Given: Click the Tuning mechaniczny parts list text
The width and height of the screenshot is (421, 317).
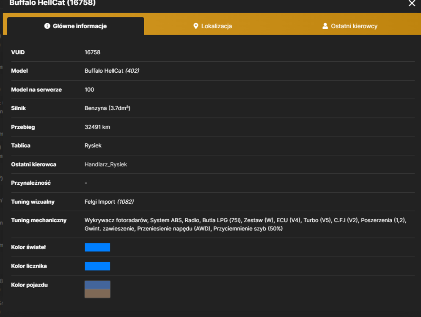Looking at the screenshot, I should (245, 224).
